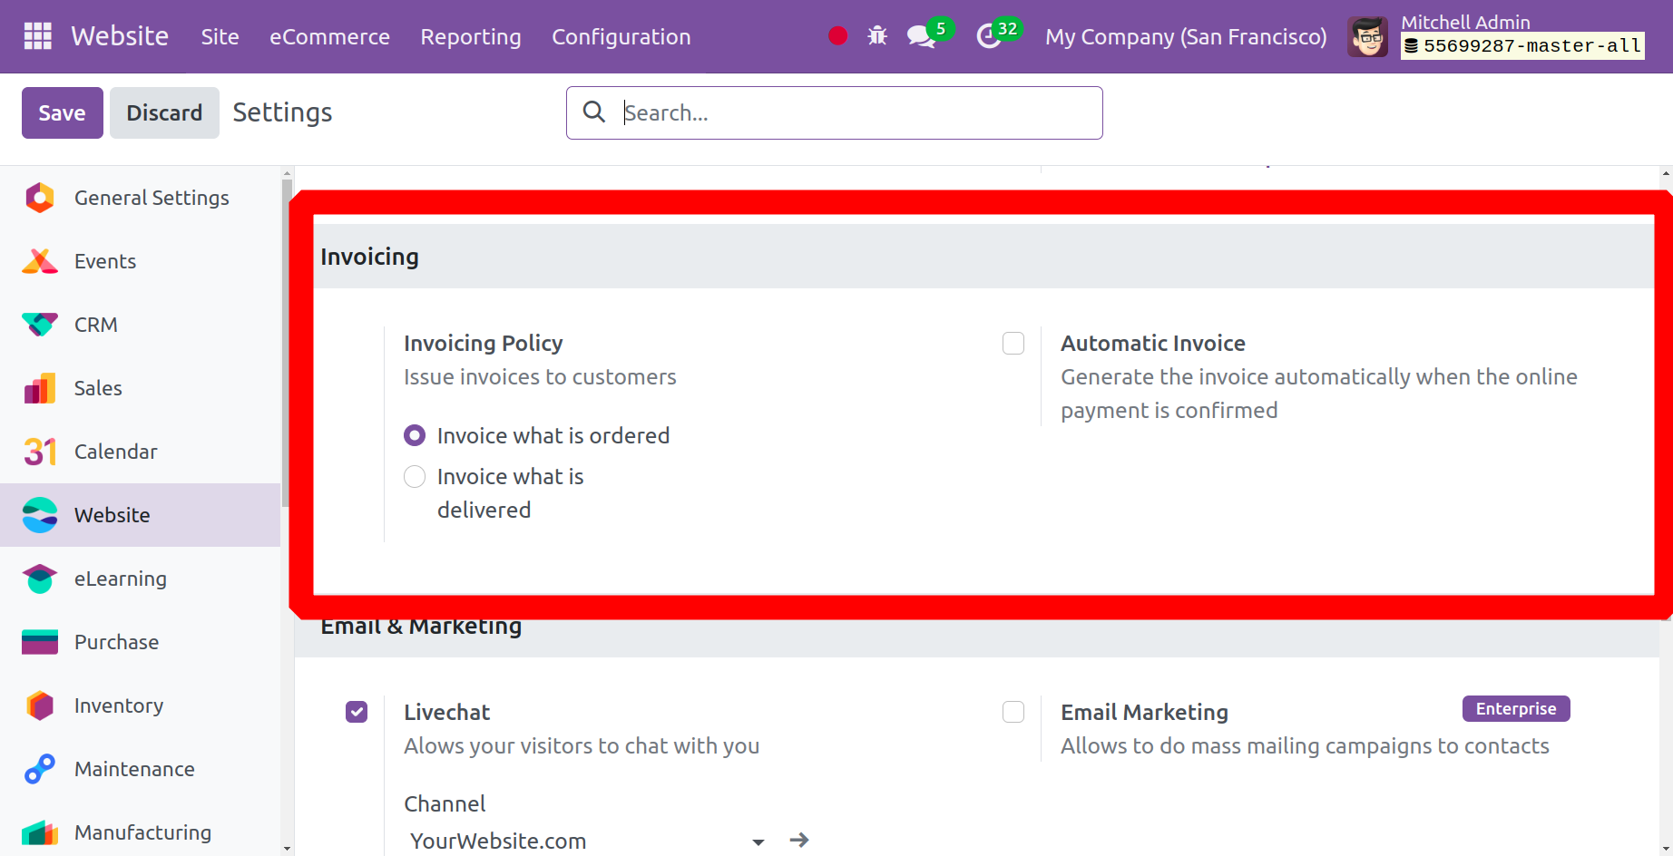Open the activities clock icon

(x=989, y=36)
